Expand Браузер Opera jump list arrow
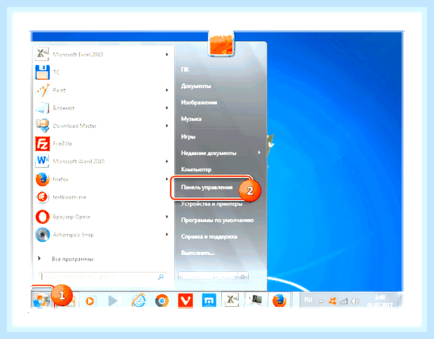Screen dimensions: 434x339 coord(167,217)
